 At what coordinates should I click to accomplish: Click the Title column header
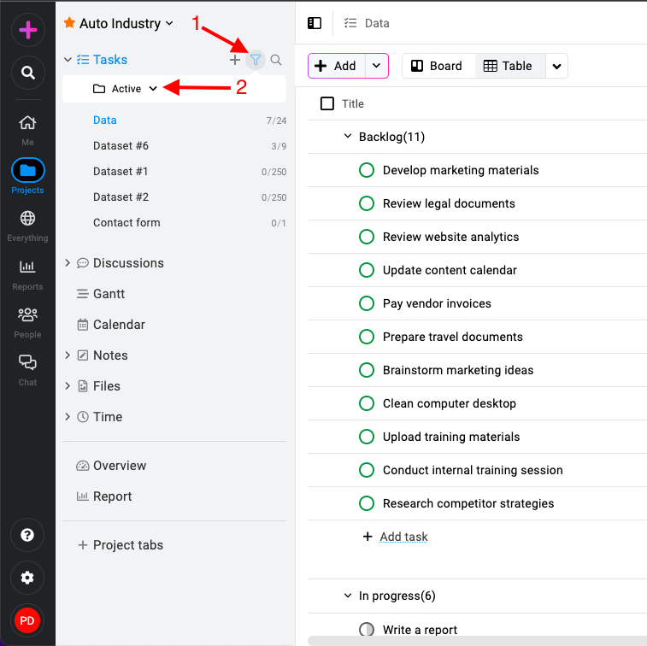click(x=353, y=103)
